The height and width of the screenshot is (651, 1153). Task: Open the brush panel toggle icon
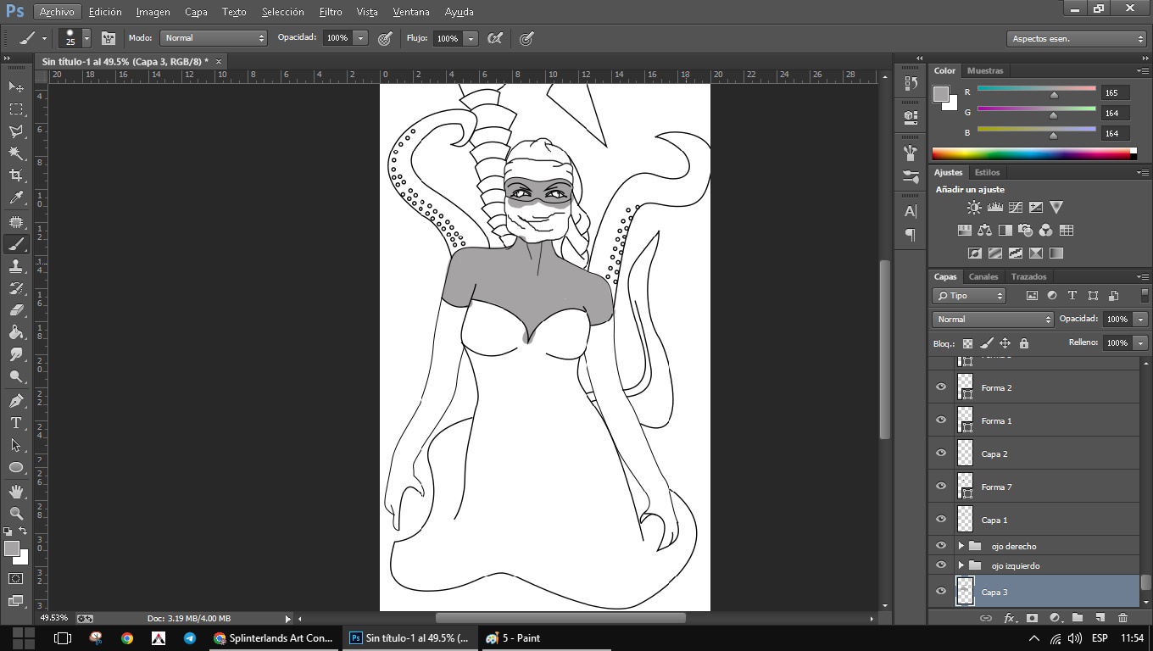point(109,38)
